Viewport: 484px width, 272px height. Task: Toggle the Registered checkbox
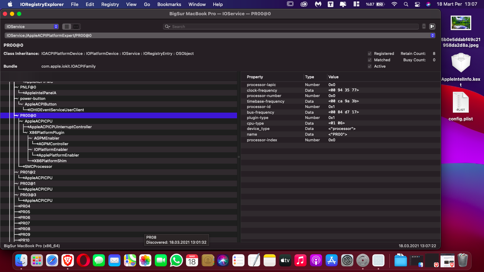pyautogui.click(x=370, y=53)
